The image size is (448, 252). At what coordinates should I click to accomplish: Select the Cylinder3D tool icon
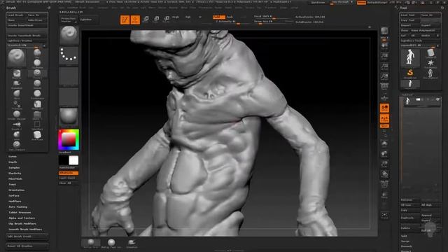click(x=430, y=53)
